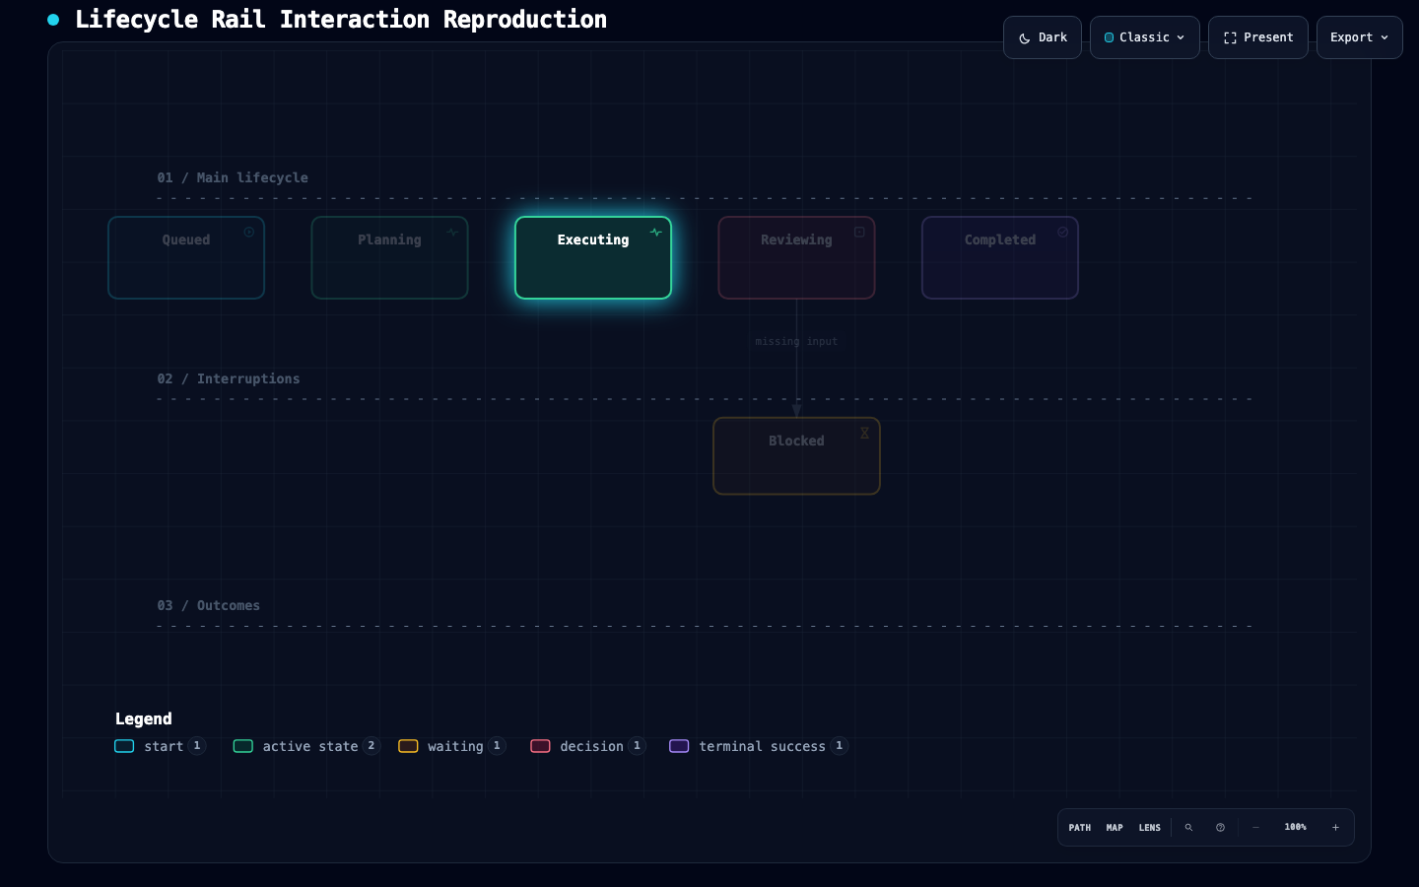
Task: Click the Legend heading
Action: [x=144, y=719]
